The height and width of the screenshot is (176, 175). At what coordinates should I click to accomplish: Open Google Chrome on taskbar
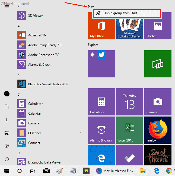pos(169,171)
